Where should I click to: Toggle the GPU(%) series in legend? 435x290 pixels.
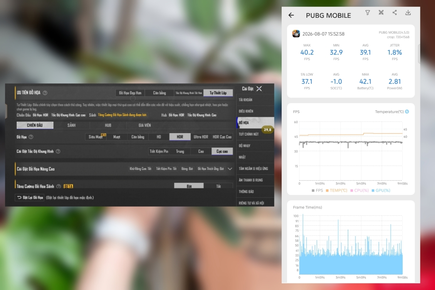pos(381,190)
